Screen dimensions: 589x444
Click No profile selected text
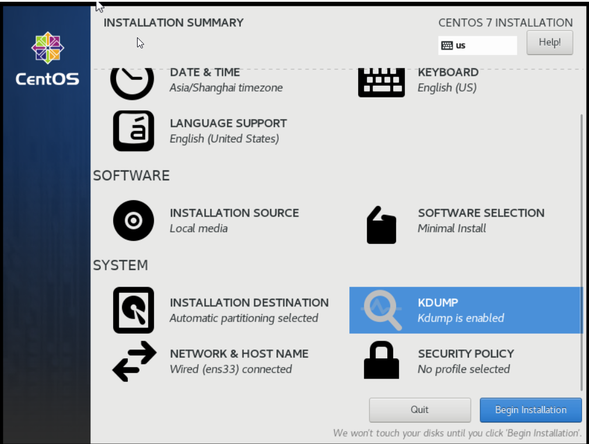pos(464,369)
